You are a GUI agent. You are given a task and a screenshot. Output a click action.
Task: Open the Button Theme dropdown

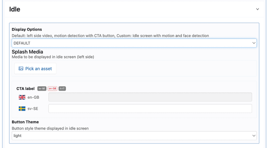click(x=134, y=136)
